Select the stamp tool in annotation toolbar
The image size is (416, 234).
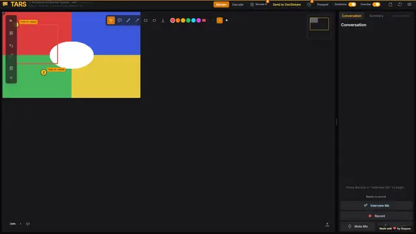pyautogui.click(x=163, y=20)
